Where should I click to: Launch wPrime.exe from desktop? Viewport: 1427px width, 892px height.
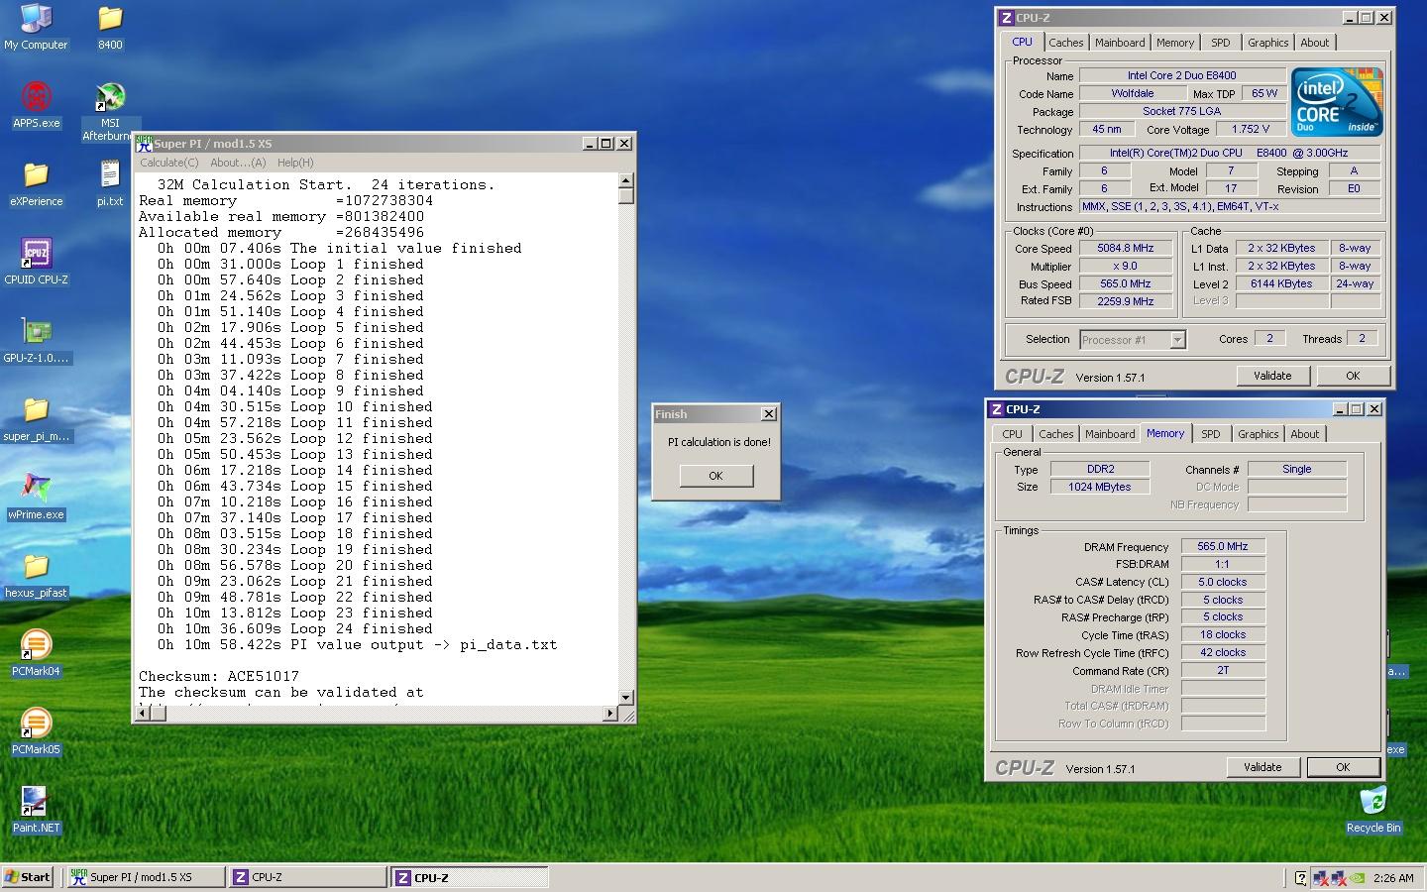click(x=36, y=497)
